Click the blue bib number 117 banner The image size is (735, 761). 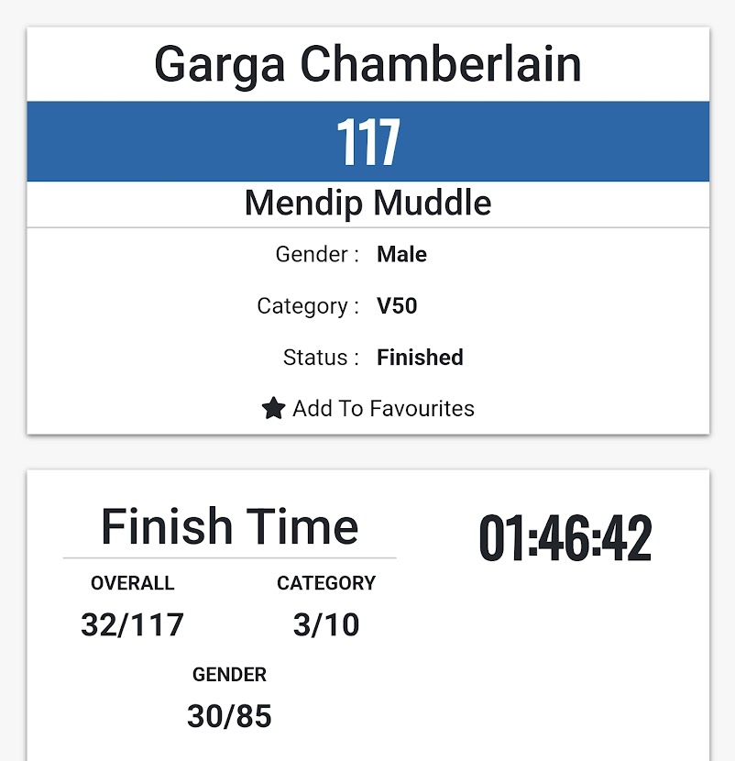click(x=367, y=141)
